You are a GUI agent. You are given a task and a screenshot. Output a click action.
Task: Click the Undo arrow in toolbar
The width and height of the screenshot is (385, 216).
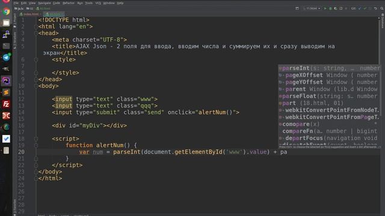375,8
